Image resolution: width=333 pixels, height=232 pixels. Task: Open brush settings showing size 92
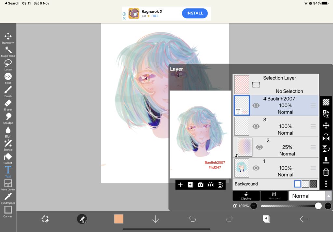(82, 219)
